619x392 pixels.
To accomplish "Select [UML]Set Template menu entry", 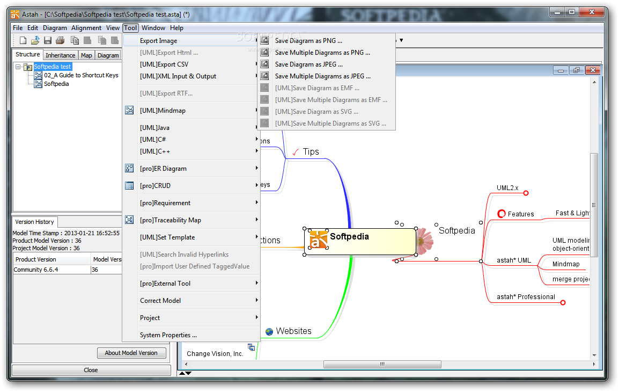I will 191,237.
